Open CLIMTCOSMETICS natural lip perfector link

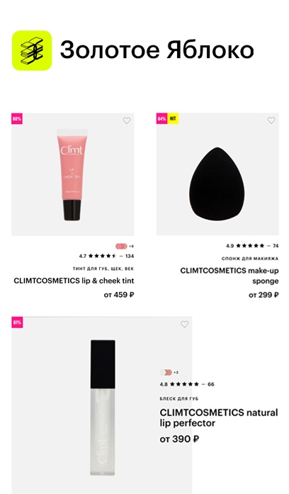click(219, 417)
